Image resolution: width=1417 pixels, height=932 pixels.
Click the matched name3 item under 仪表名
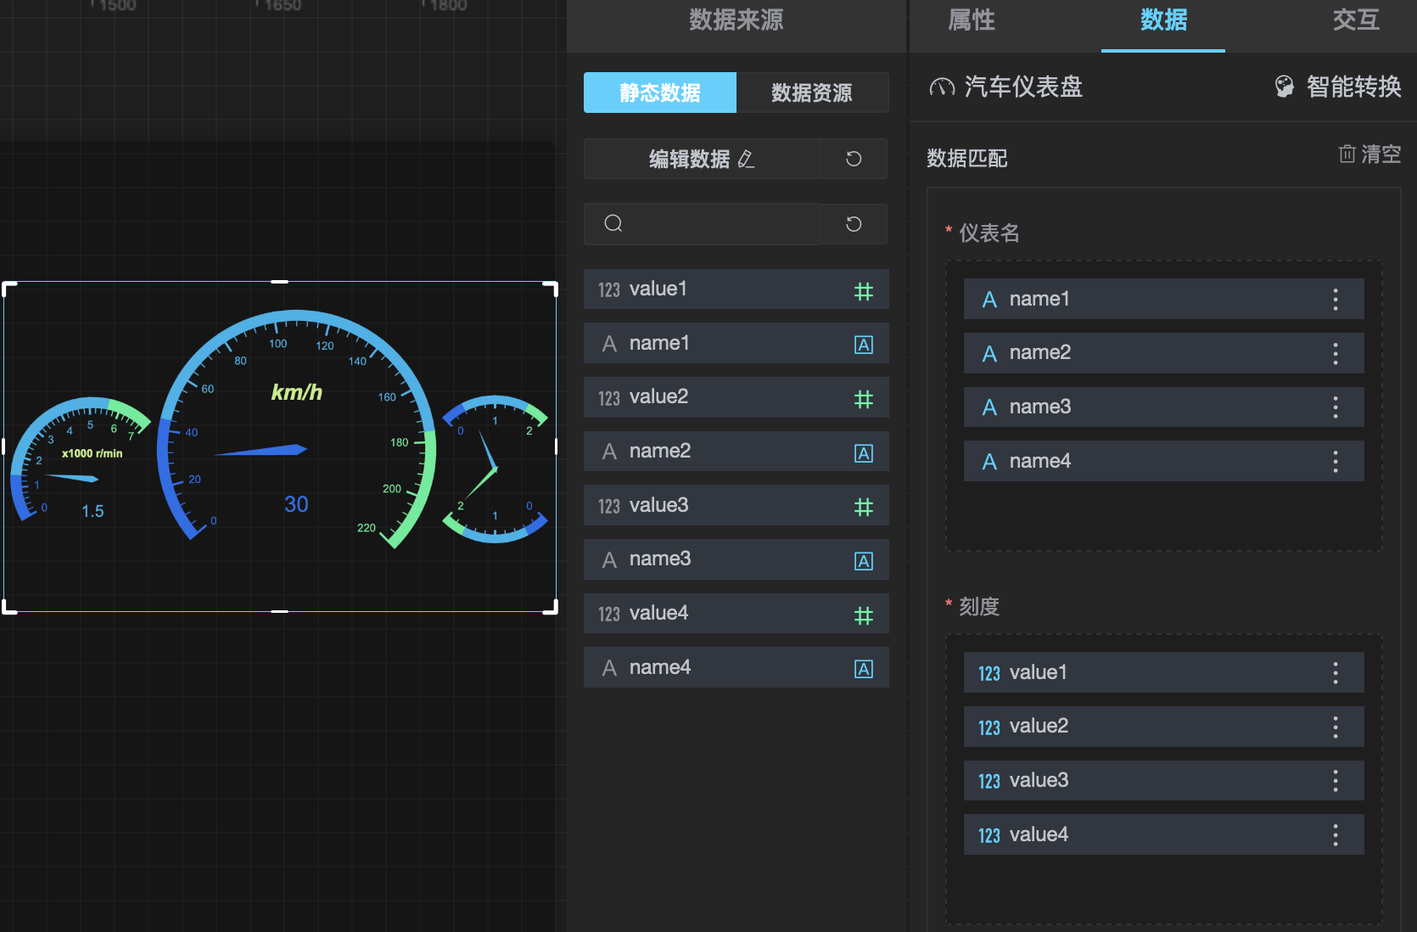1163,407
